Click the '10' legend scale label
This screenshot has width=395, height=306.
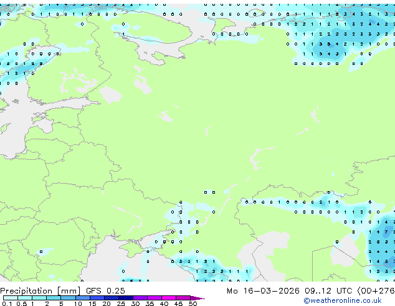click(78, 304)
